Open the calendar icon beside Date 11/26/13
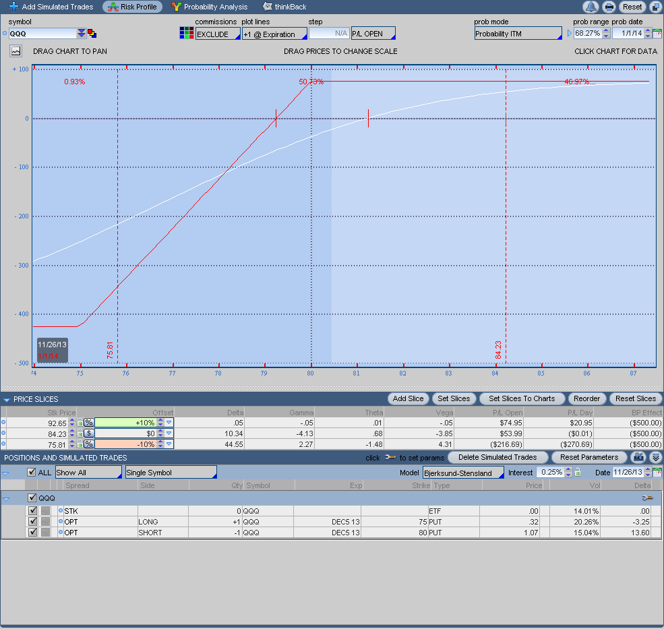The width and height of the screenshot is (664, 629). pyautogui.click(x=657, y=472)
